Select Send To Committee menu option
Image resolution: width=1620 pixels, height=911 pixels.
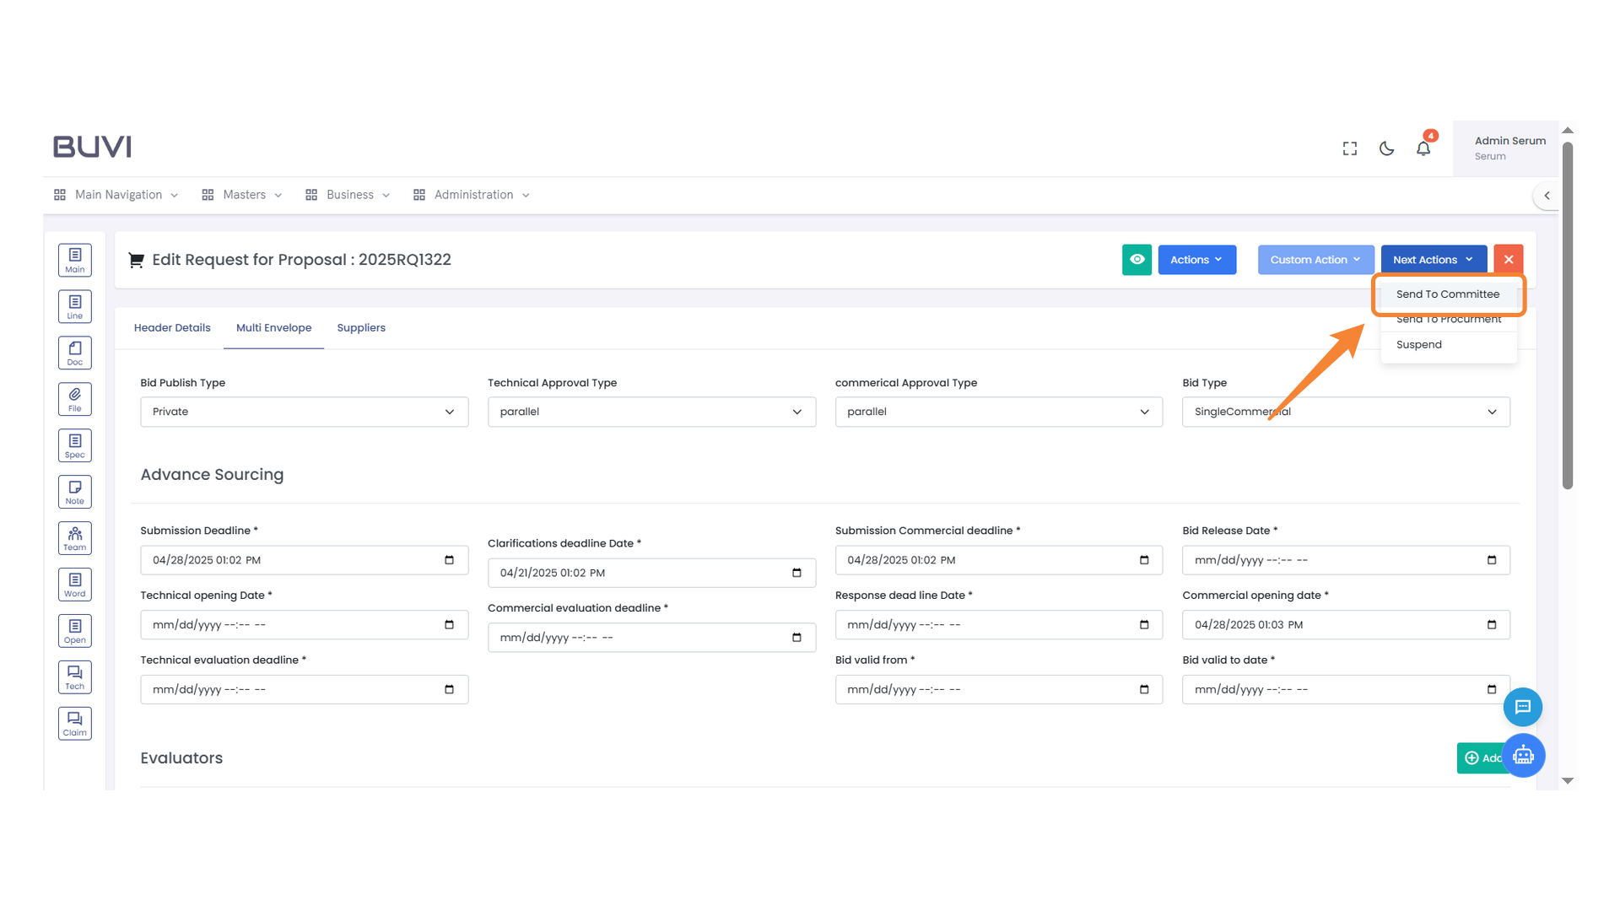[1447, 294]
